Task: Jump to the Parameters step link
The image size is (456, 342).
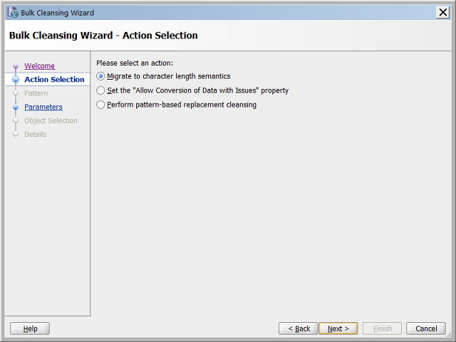Action: (43, 107)
